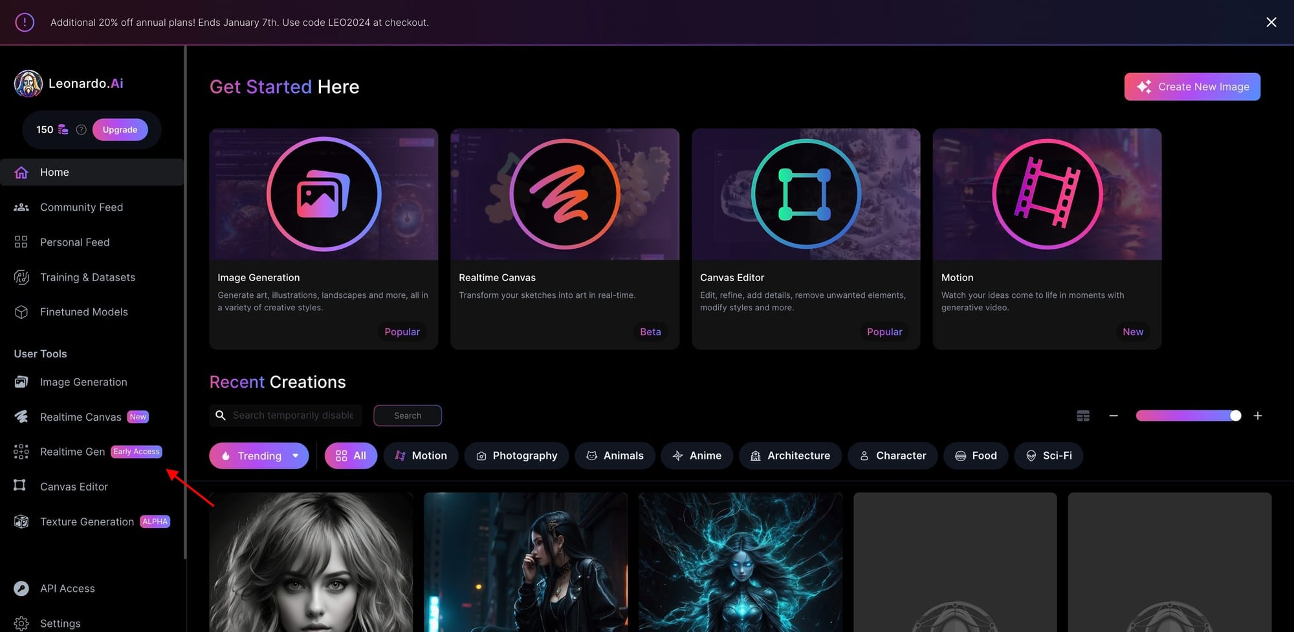
Task: Click the Home house icon
Action: click(21, 172)
